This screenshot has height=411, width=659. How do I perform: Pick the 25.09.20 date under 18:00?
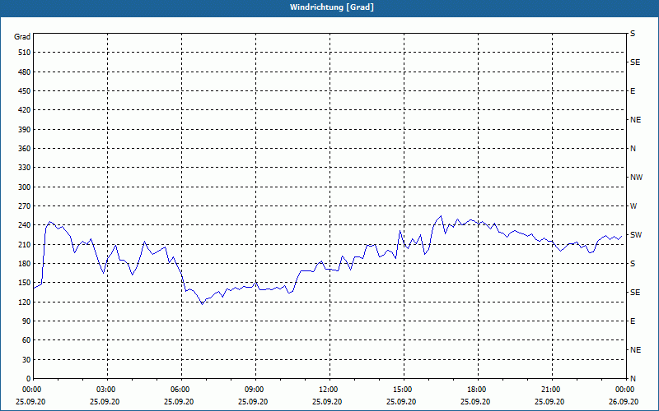point(476,402)
